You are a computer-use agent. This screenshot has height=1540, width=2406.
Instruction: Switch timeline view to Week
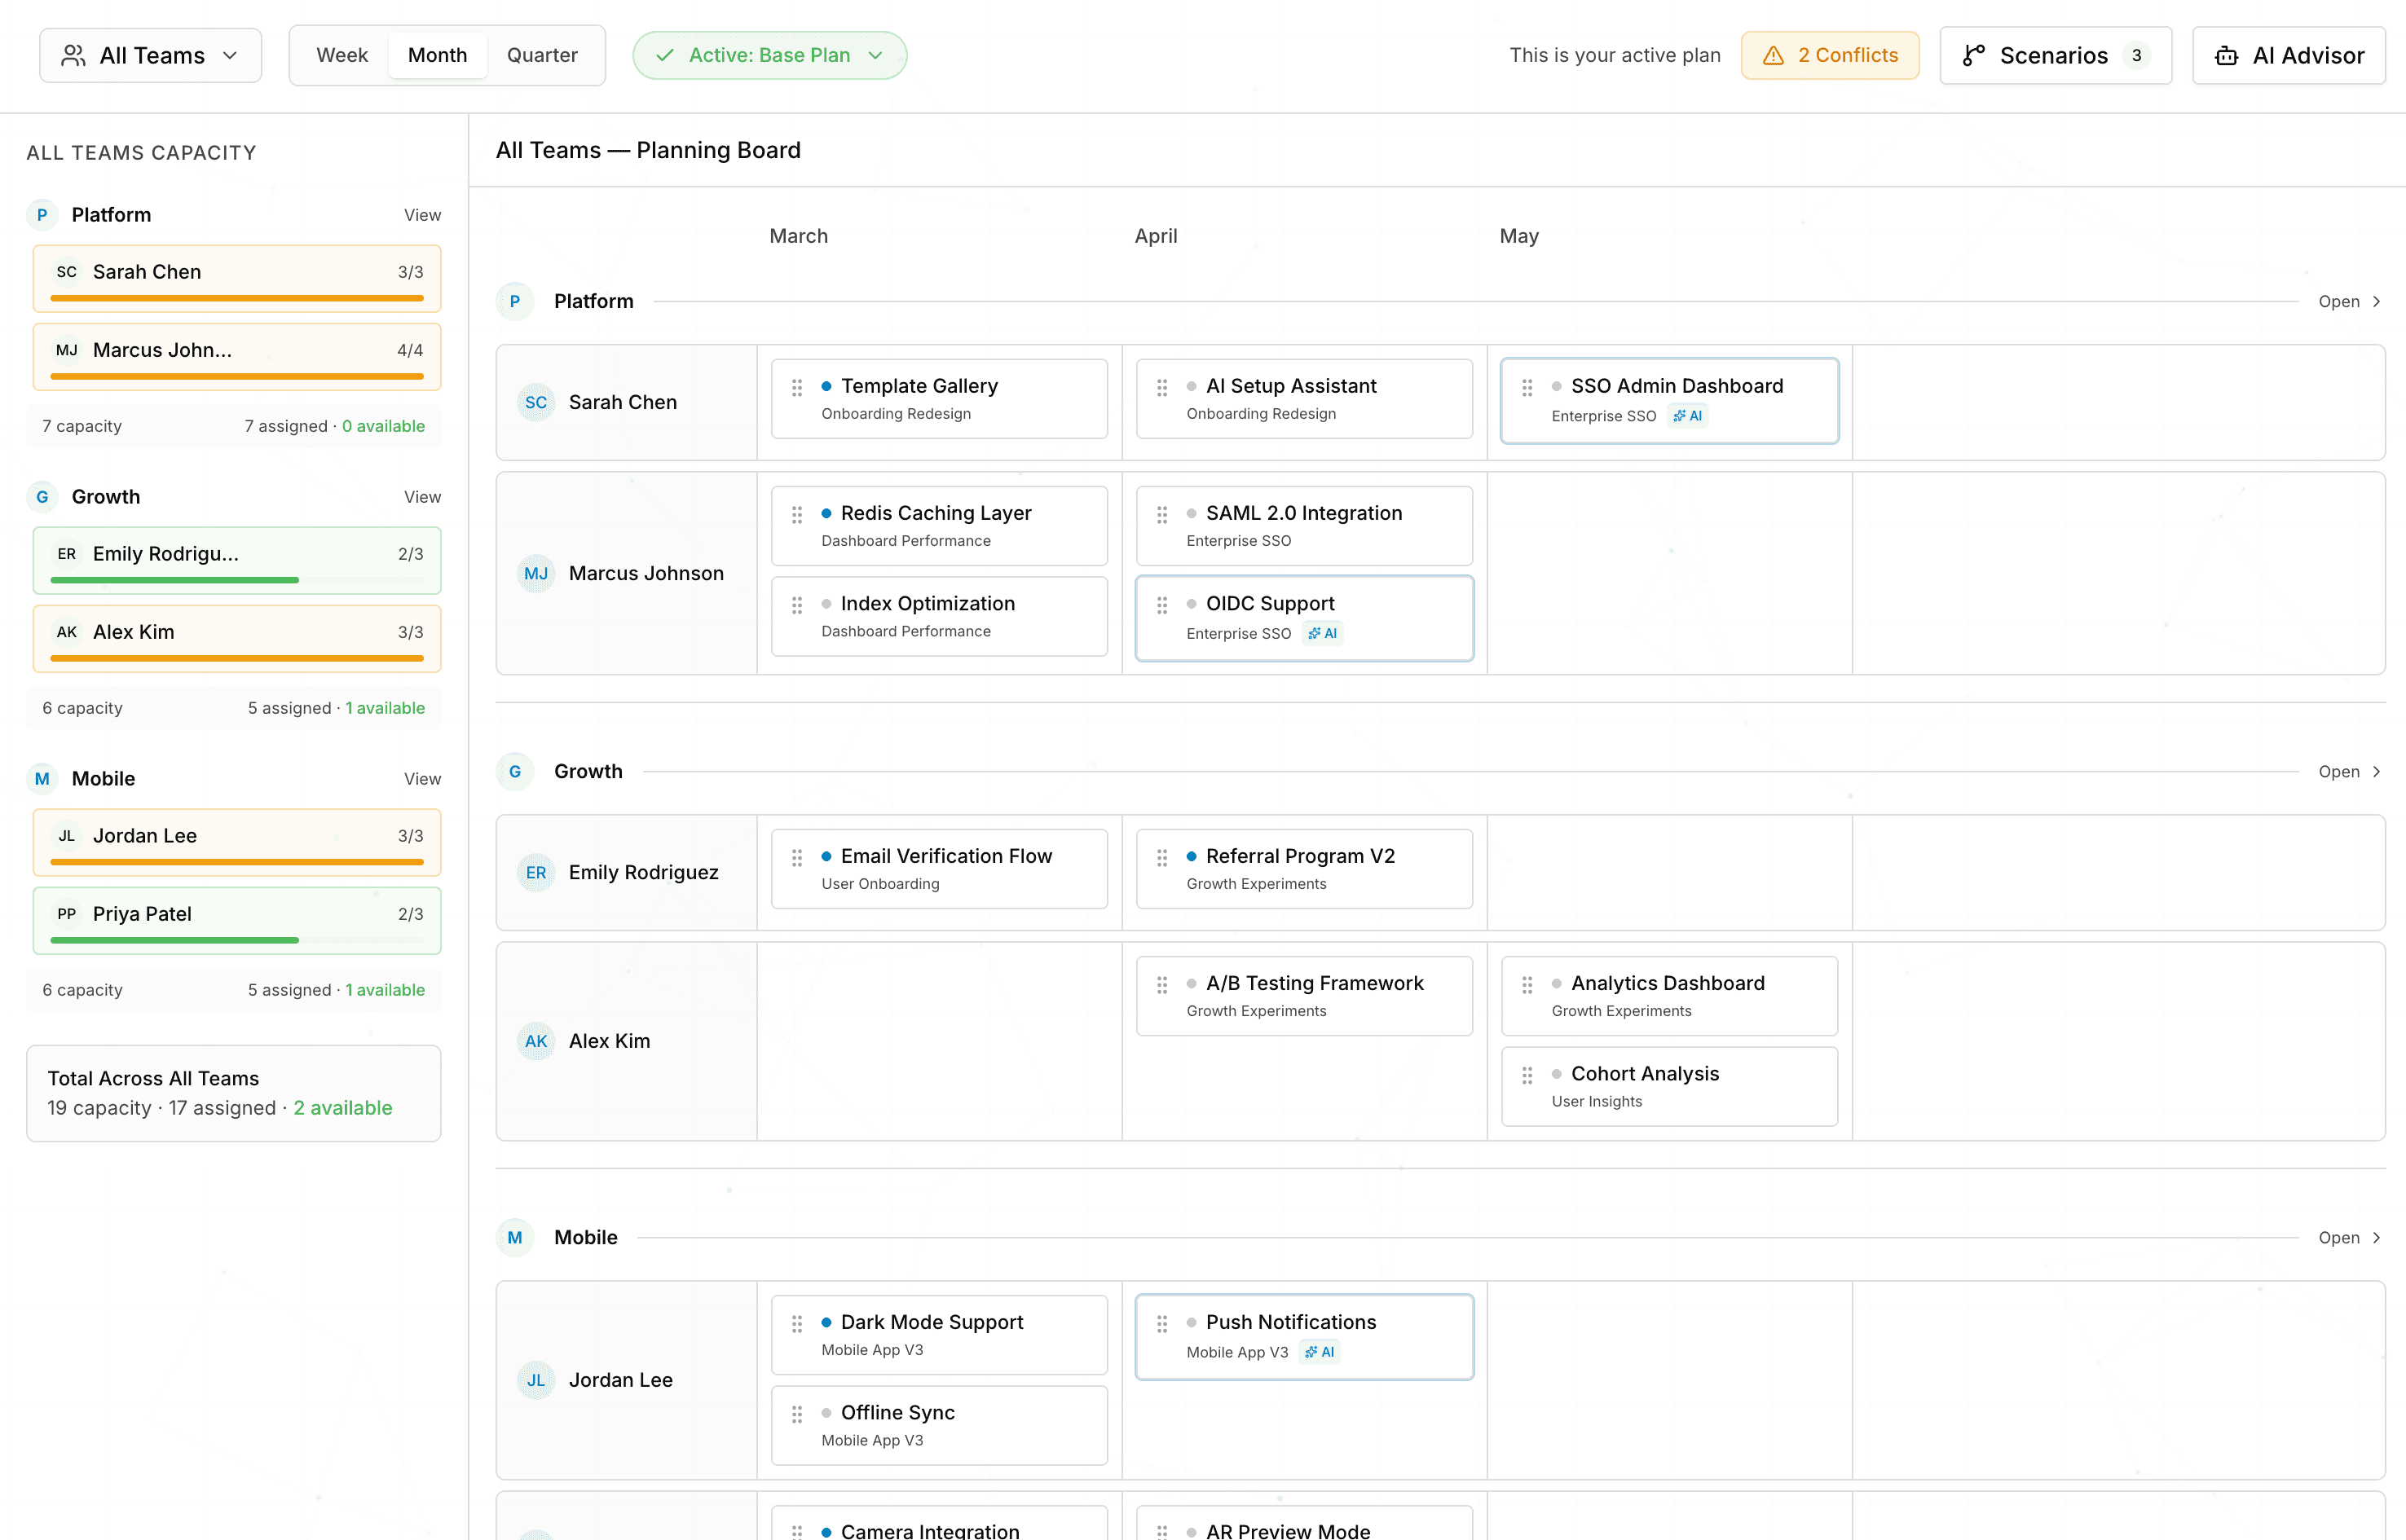pyautogui.click(x=342, y=56)
